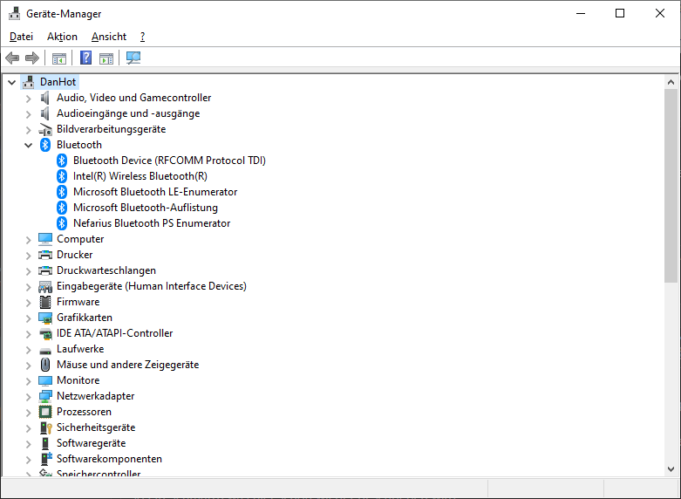Expand the Bildverarbeitungsgeräte category

tap(29, 129)
